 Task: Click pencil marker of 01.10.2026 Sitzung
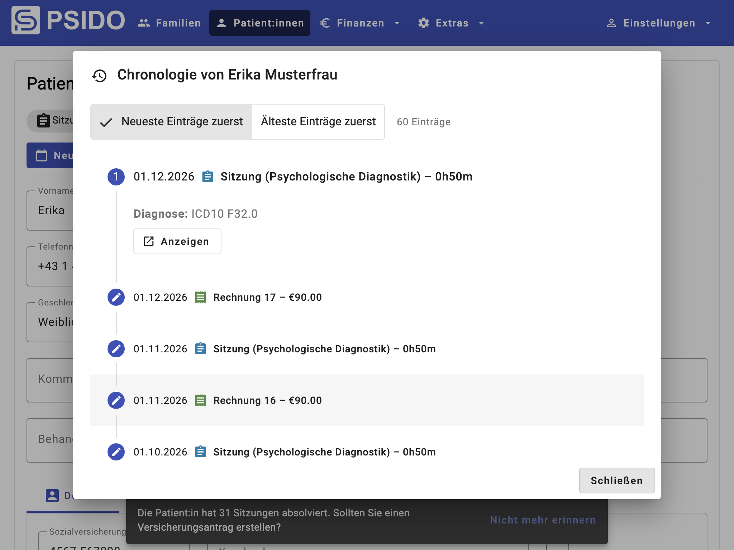click(x=116, y=452)
